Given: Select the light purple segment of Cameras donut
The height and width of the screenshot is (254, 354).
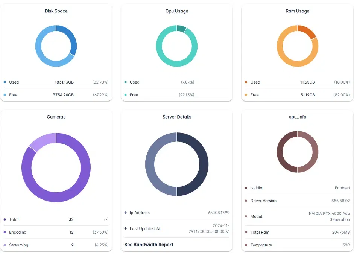Looking at the screenshot, I should (41, 141).
